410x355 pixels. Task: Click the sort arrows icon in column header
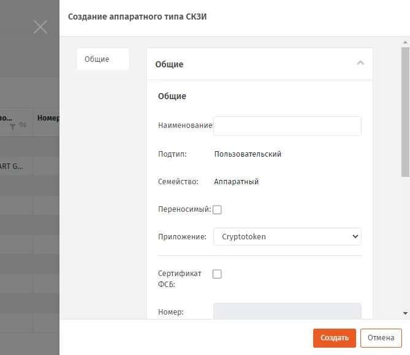point(23,125)
